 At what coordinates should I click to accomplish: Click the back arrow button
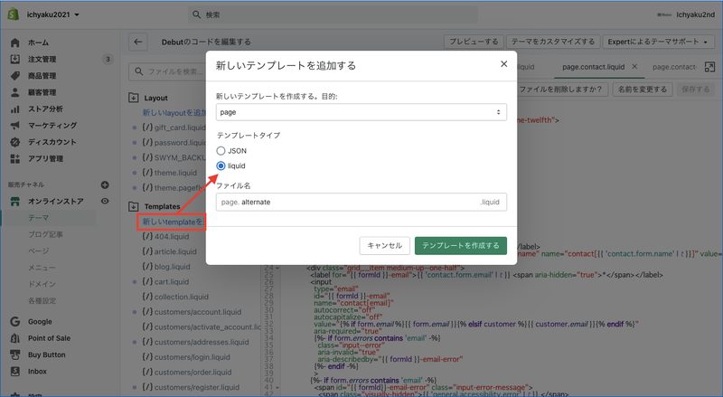[x=138, y=42]
